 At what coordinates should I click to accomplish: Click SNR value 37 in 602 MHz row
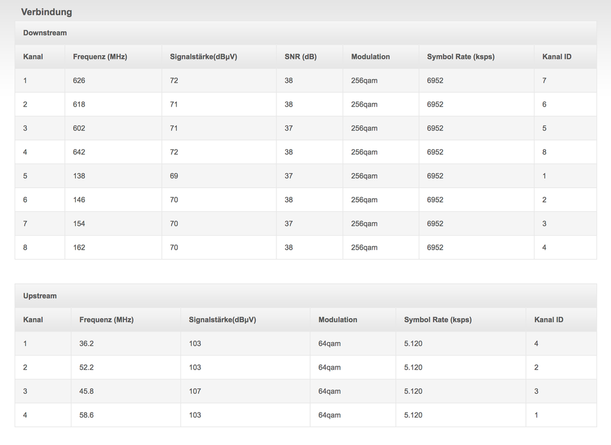click(289, 128)
